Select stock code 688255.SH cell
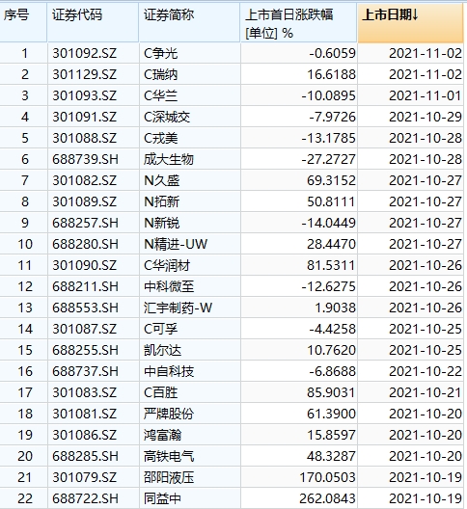This screenshot has width=467, height=509. pyautogui.click(x=93, y=350)
